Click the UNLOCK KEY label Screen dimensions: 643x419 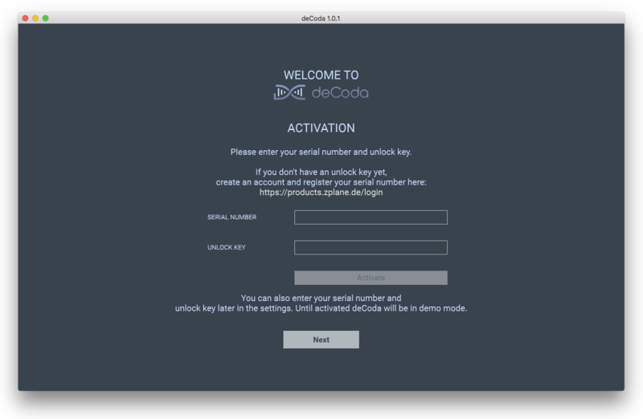[227, 247]
